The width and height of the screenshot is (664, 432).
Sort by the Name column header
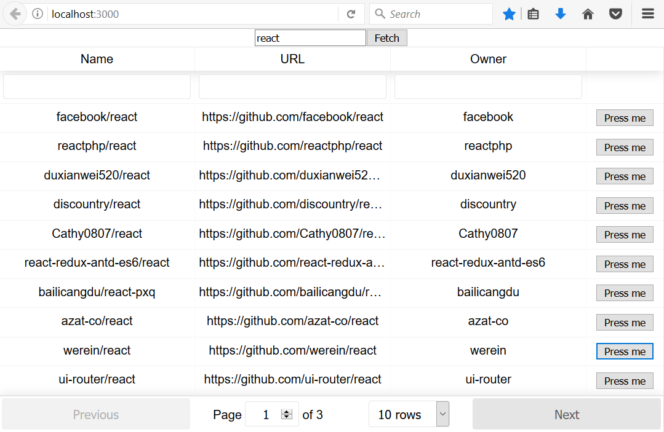97,59
